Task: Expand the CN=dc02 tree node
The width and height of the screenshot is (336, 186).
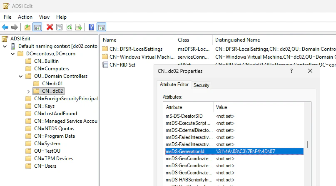Action: 28,92
